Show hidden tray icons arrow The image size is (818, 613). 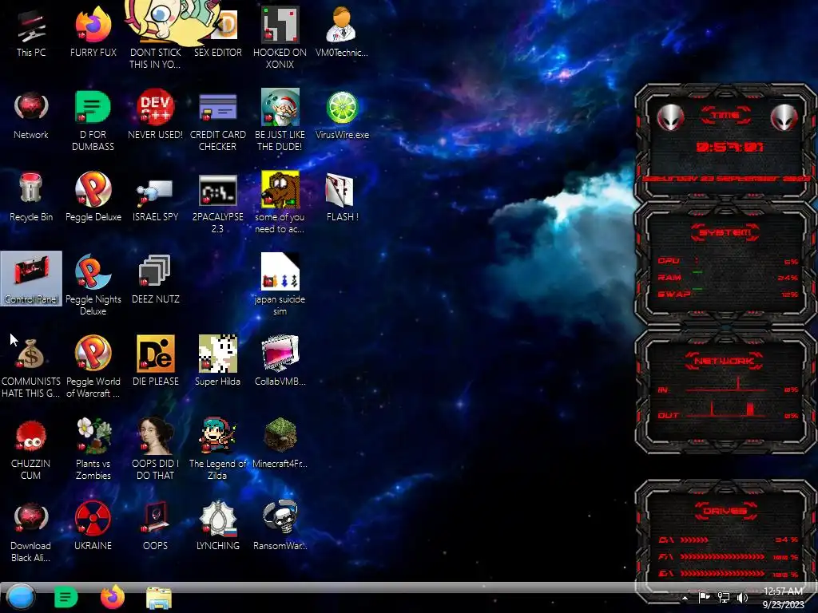(685, 598)
